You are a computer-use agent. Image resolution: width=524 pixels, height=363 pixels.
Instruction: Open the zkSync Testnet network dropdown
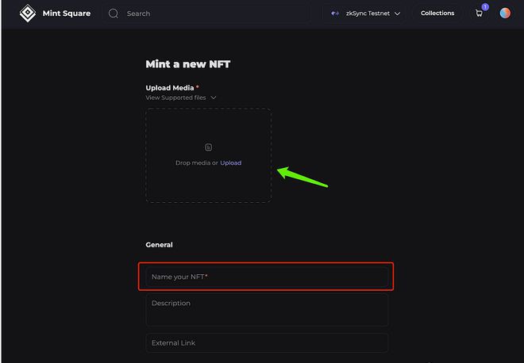(x=366, y=13)
